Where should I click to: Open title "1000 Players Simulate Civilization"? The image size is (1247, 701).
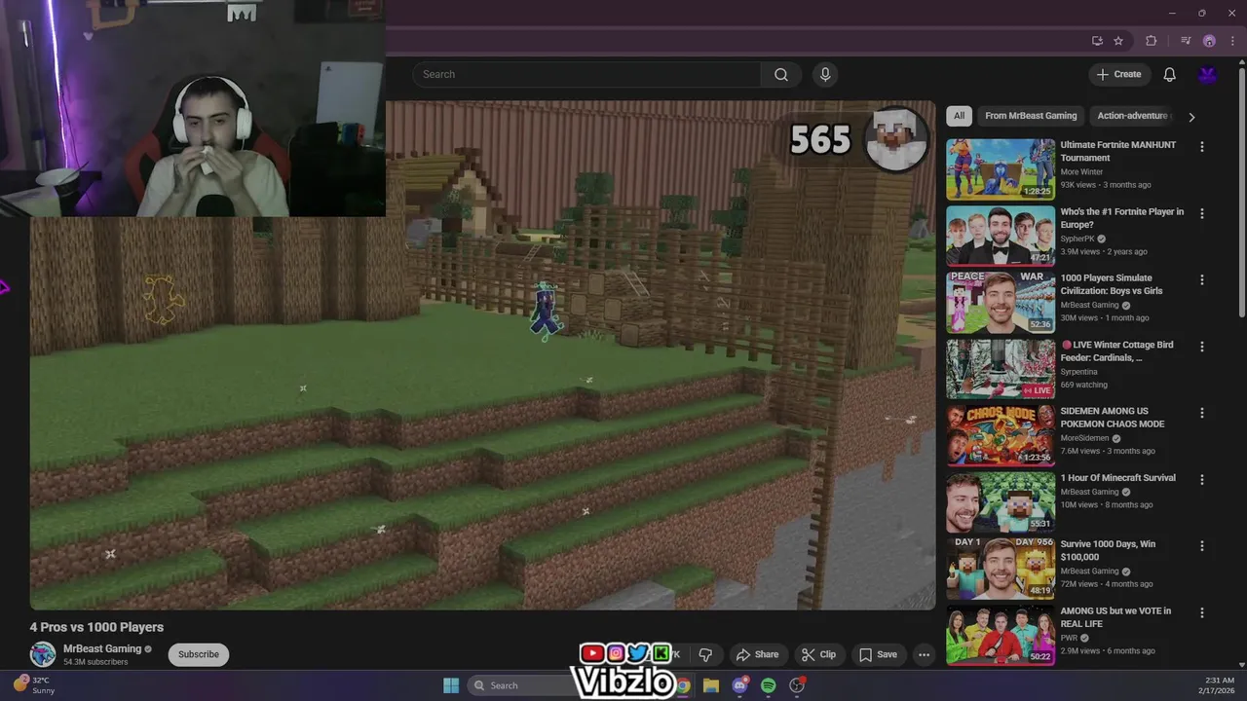point(1112,284)
